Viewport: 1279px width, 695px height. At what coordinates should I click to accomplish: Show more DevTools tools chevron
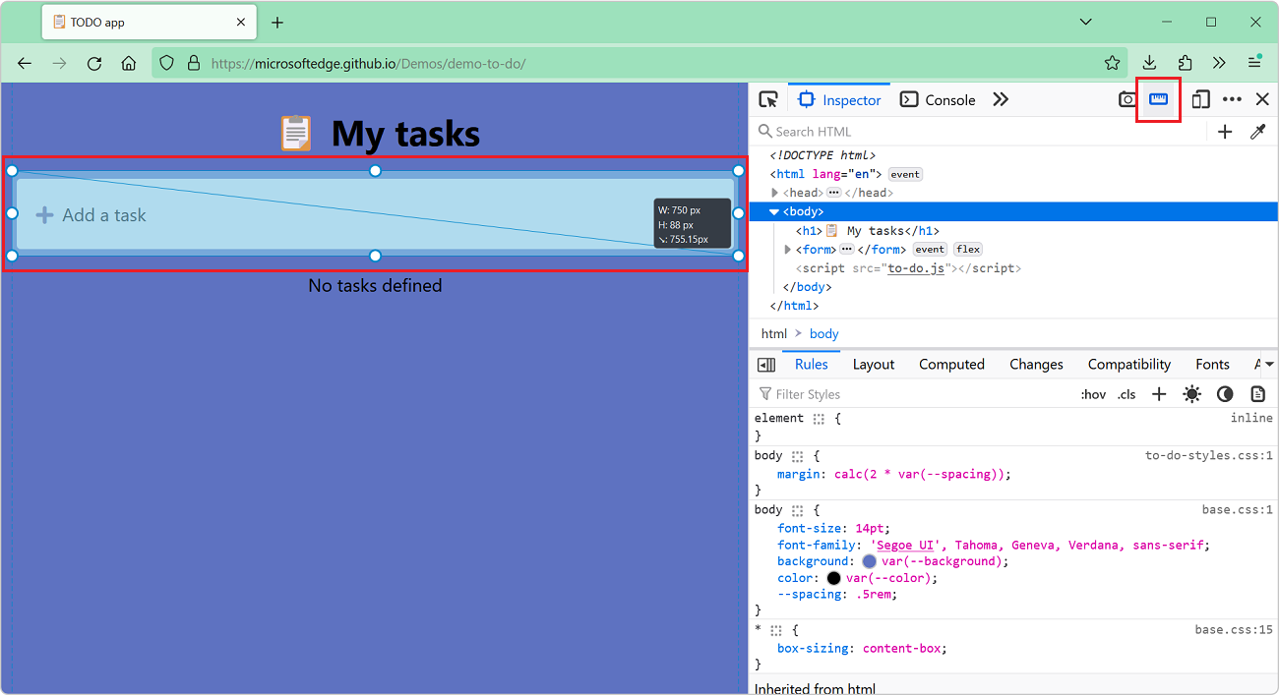point(1001,99)
